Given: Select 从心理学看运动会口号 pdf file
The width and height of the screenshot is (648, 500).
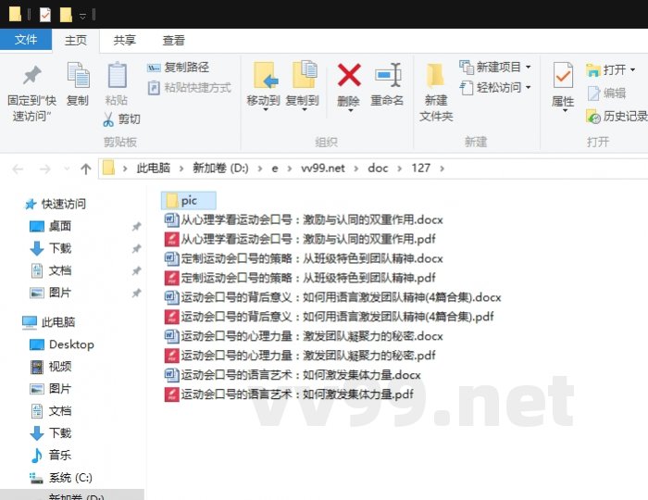Looking at the screenshot, I should click(300, 239).
